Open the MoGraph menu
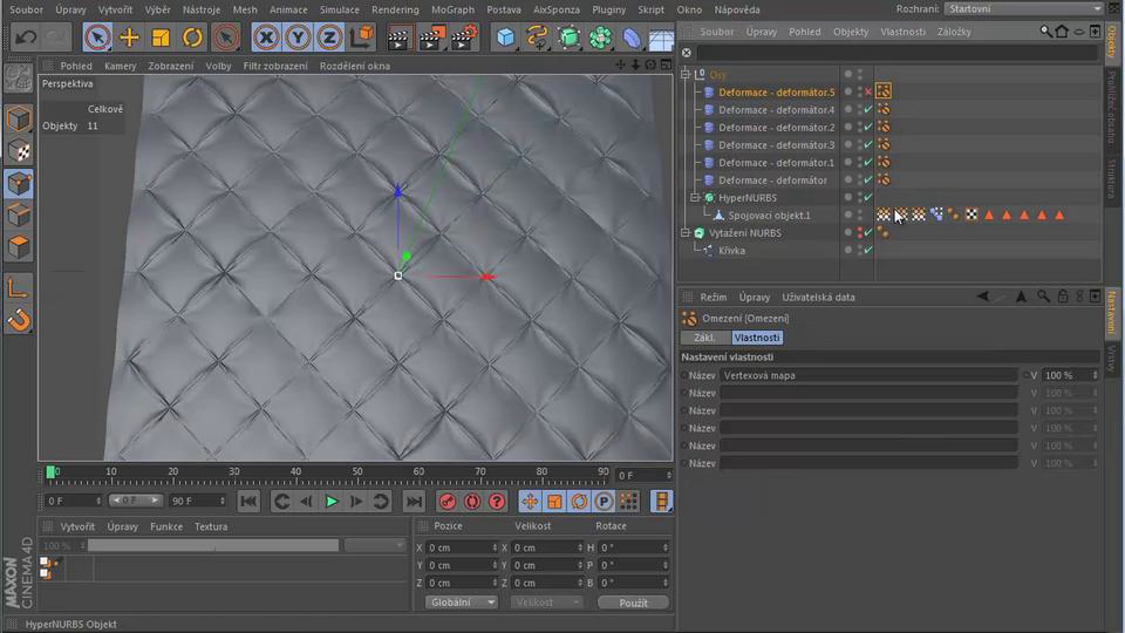The height and width of the screenshot is (633, 1125). click(x=452, y=9)
